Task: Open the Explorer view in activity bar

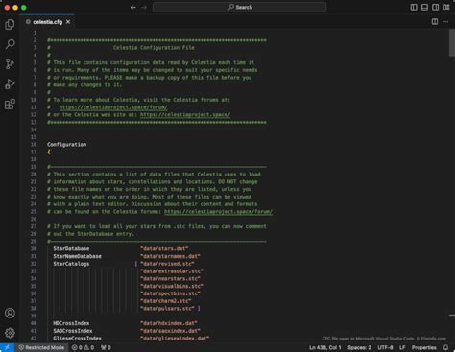Action: [x=10, y=24]
